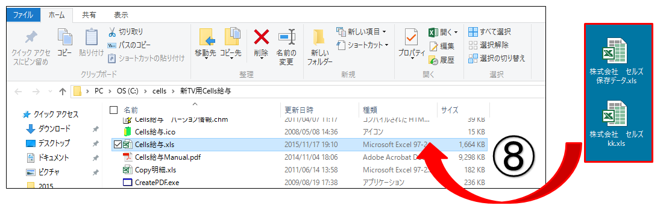Open the File (ファイル) tab
This screenshot has width=672, height=217.
click(x=24, y=14)
